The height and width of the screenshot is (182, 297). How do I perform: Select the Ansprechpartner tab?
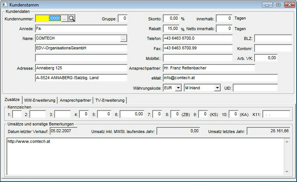click(x=75, y=100)
